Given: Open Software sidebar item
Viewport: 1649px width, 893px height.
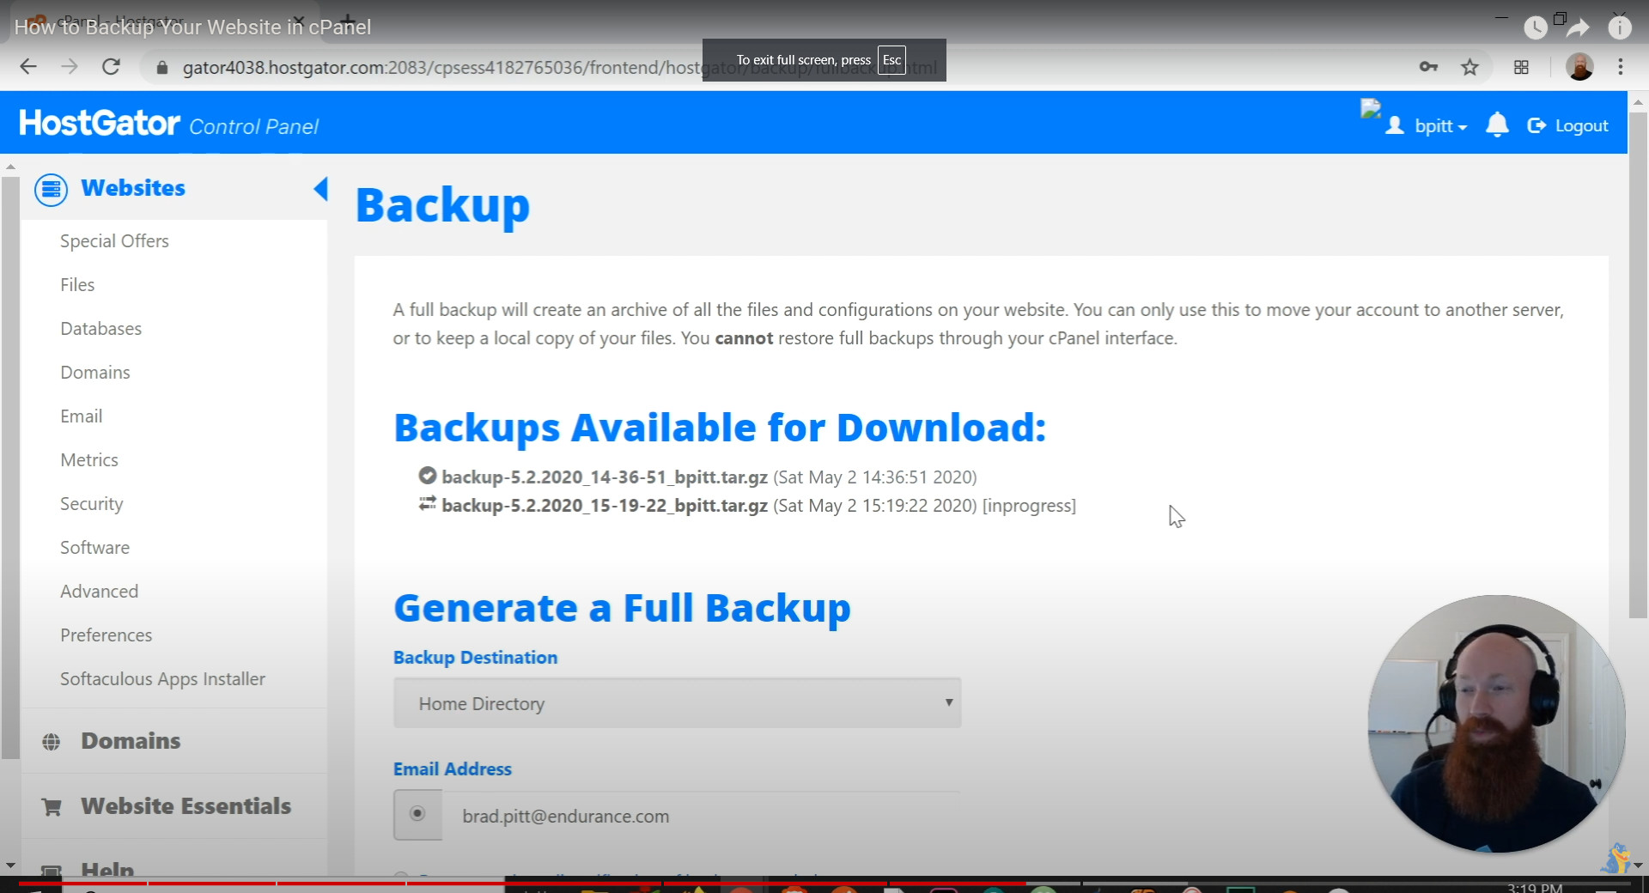Looking at the screenshot, I should pos(94,548).
